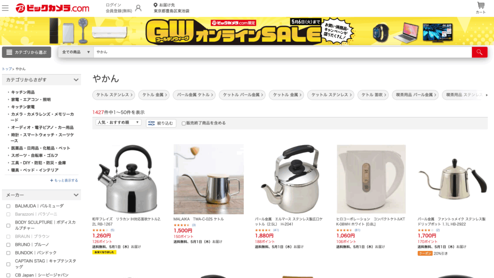Click the カテゴリから選ぶ button
This screenshot has height=278, width=494.
tap(27, 52)
